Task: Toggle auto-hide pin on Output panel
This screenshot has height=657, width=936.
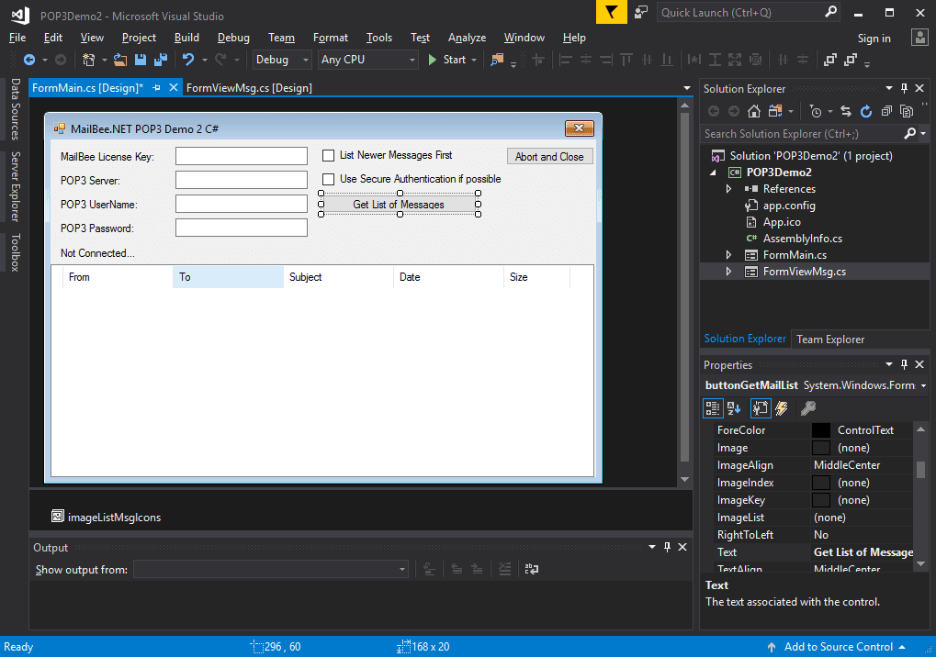Action: 668,547
